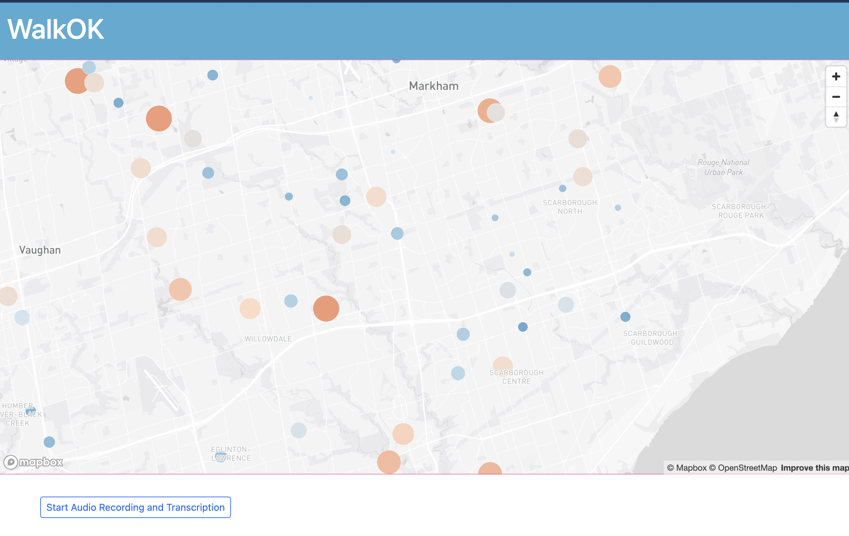Image resolution: width=849 pixels, height=536 pixels.
Task: Click the small blue dot near Scarborough North label
Action: [x=562, y=188]
